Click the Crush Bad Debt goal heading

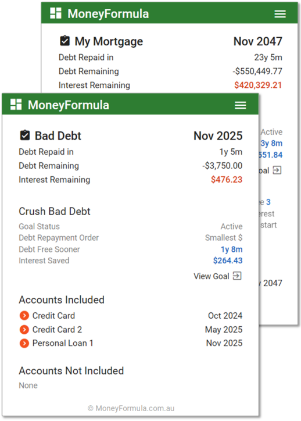tap(55, 211)
